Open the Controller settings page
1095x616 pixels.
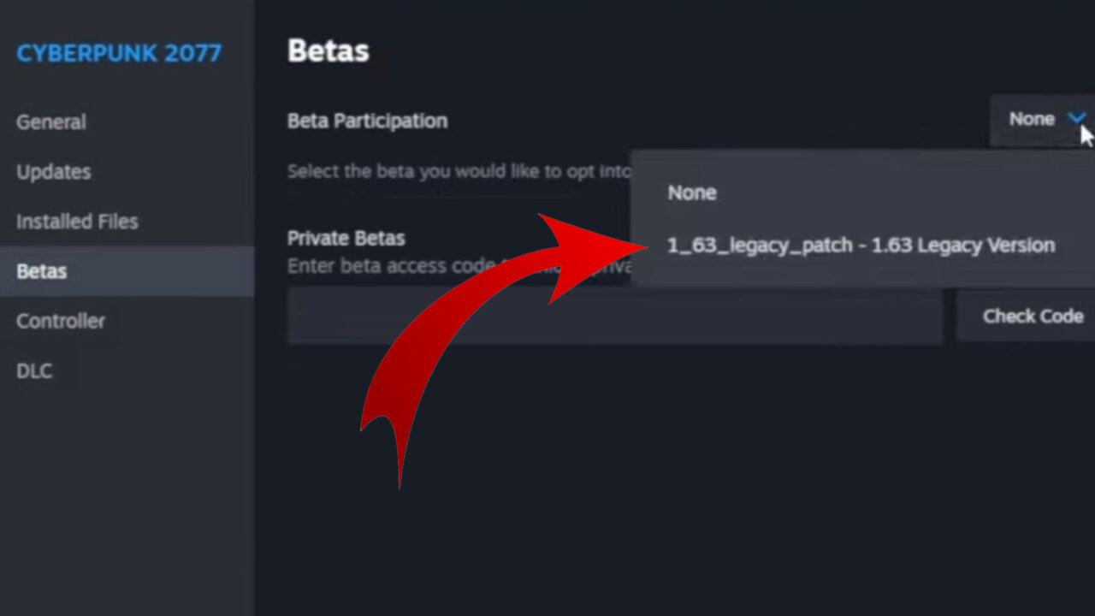[61, 321]
